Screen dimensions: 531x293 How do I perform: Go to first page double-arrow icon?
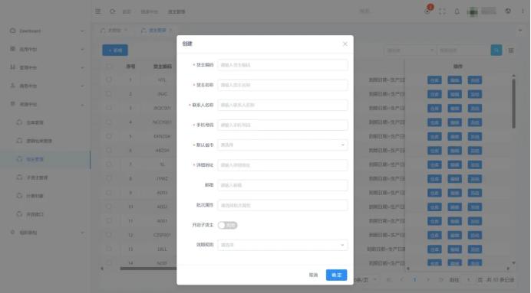[388, 280]
